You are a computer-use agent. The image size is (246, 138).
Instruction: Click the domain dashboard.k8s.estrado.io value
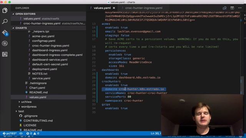140,77
